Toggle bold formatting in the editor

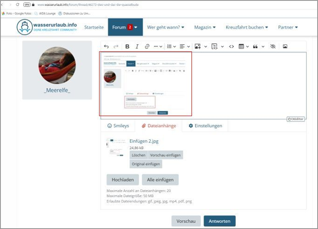point(127,47)
